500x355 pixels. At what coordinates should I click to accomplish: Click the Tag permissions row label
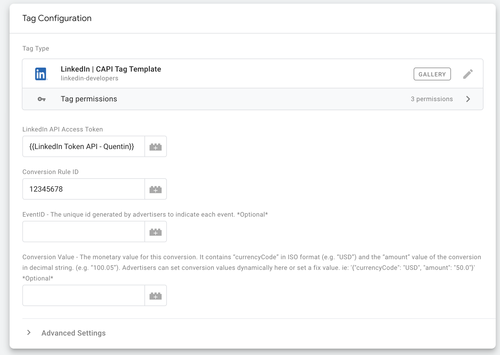coord(89,99)
